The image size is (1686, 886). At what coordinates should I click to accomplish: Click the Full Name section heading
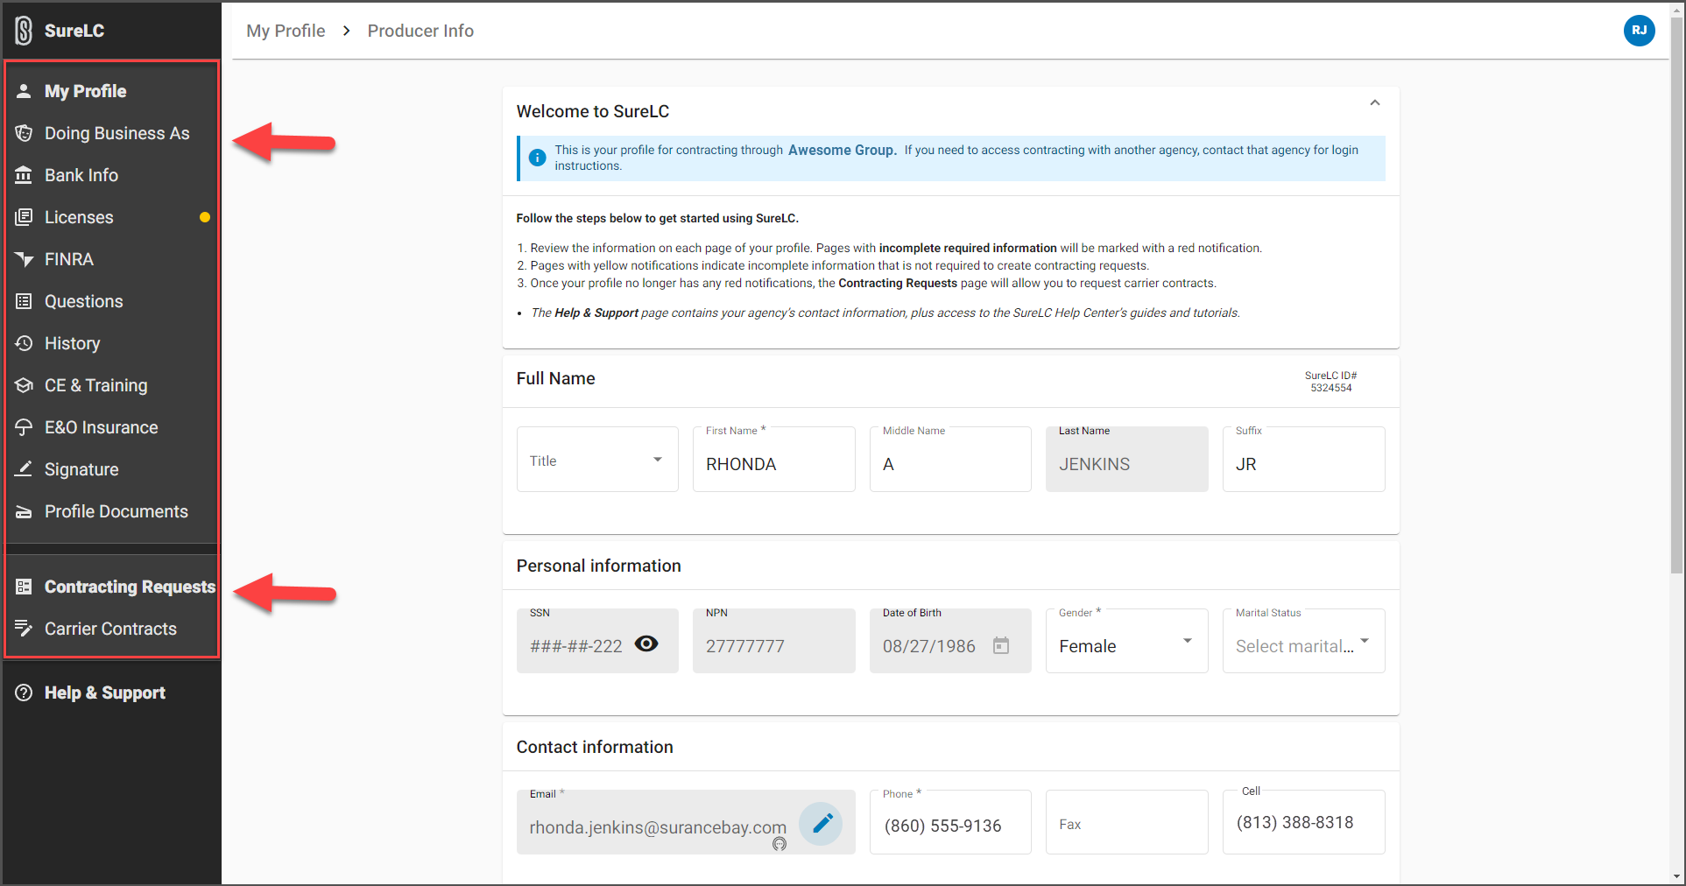(555, 378)
